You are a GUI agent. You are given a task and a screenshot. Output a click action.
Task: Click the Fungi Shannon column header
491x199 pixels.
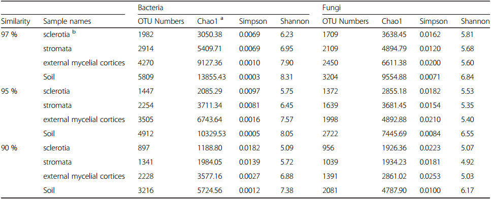(475, 22)
